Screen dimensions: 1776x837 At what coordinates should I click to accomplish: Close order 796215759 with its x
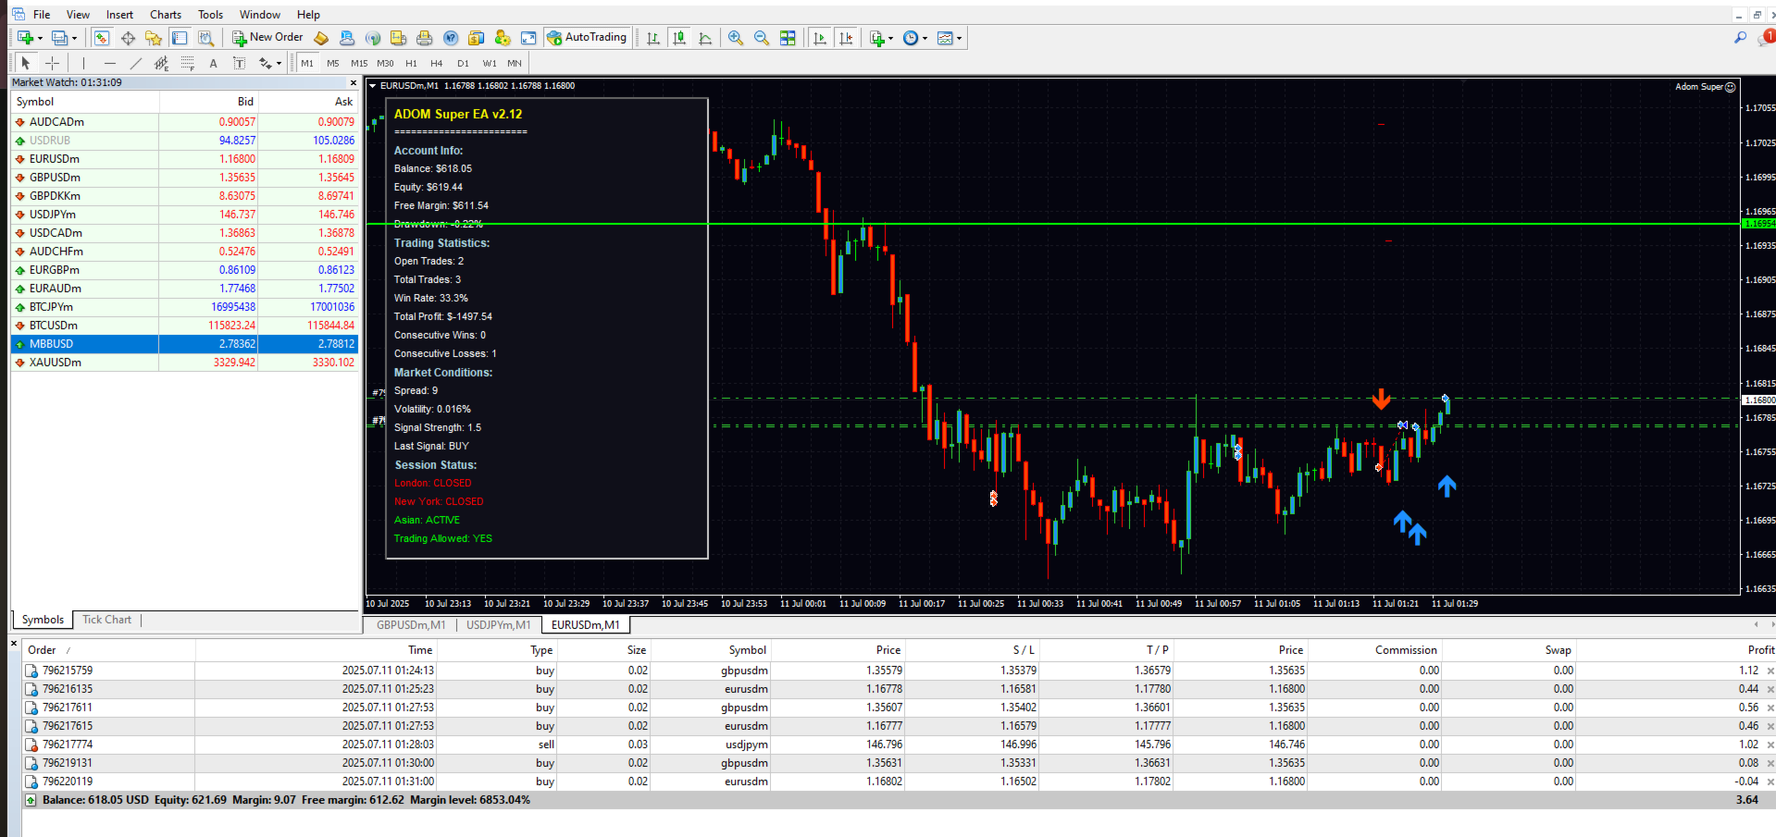click(1770, 671)
